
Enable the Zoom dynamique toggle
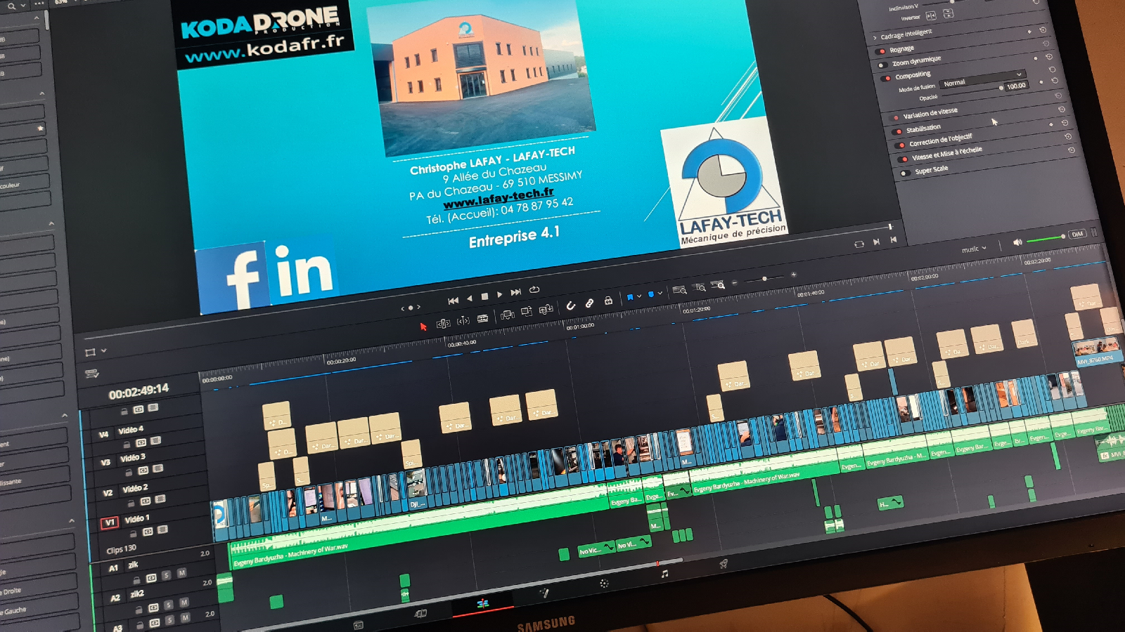pos(883,65)
